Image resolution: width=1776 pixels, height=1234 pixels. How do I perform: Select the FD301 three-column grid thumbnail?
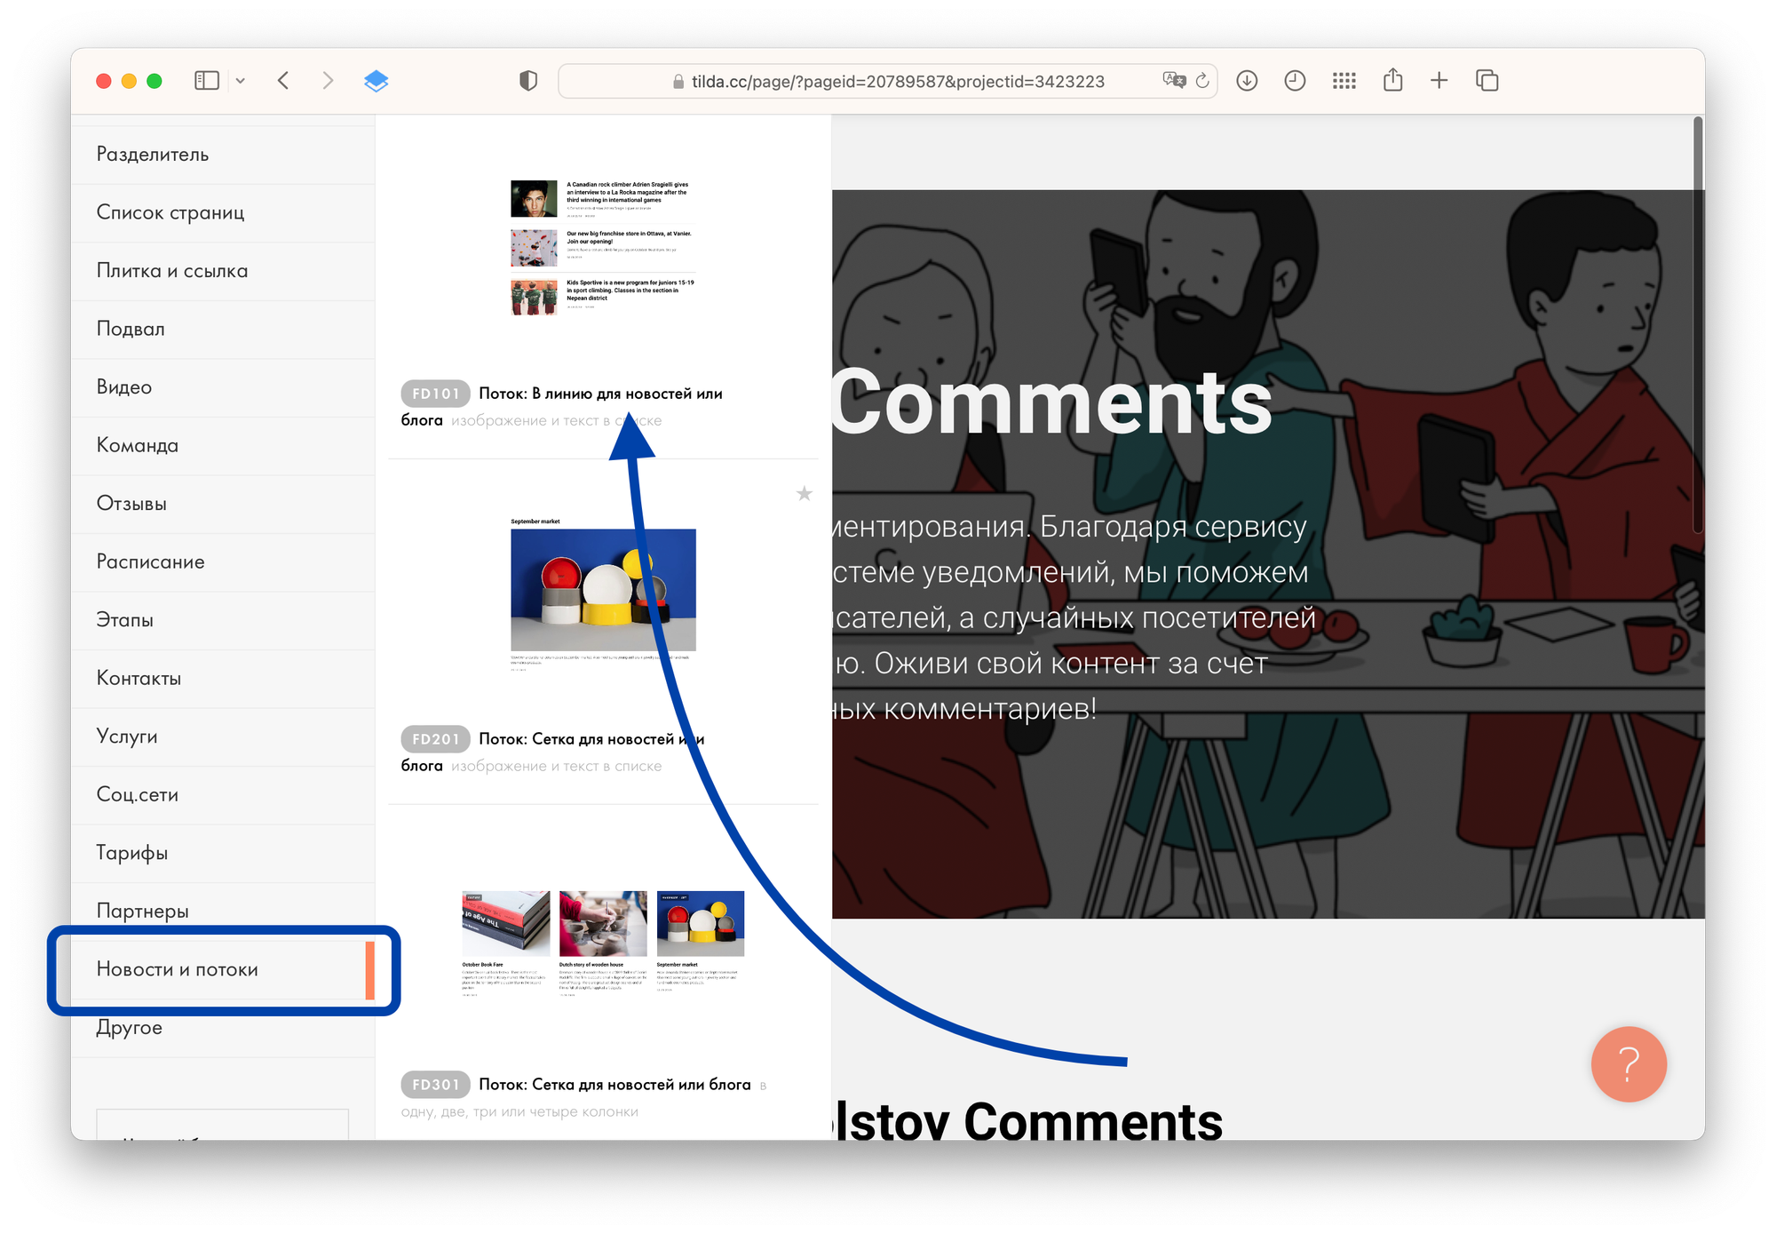coord(603,943)
